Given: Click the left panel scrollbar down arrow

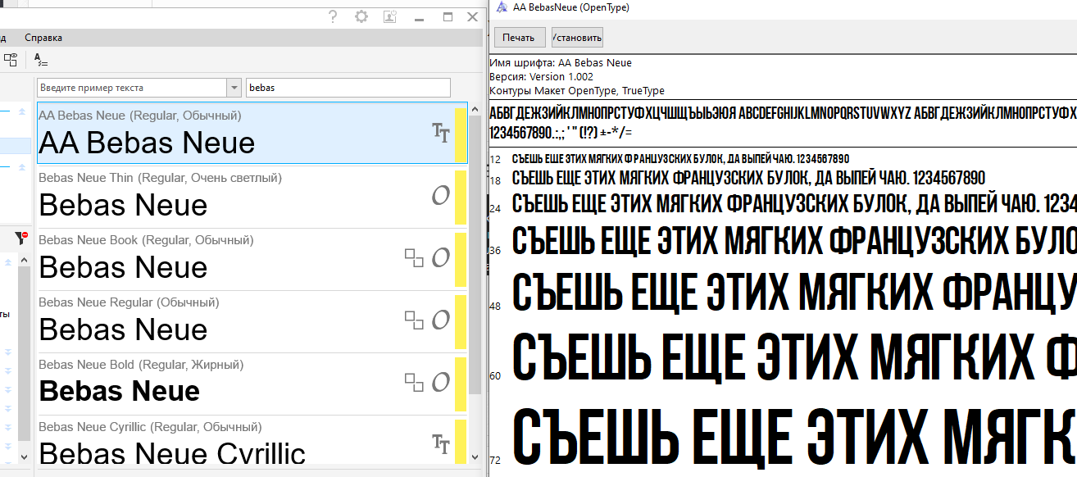Looking at the screenshot, I should [24, 456].
